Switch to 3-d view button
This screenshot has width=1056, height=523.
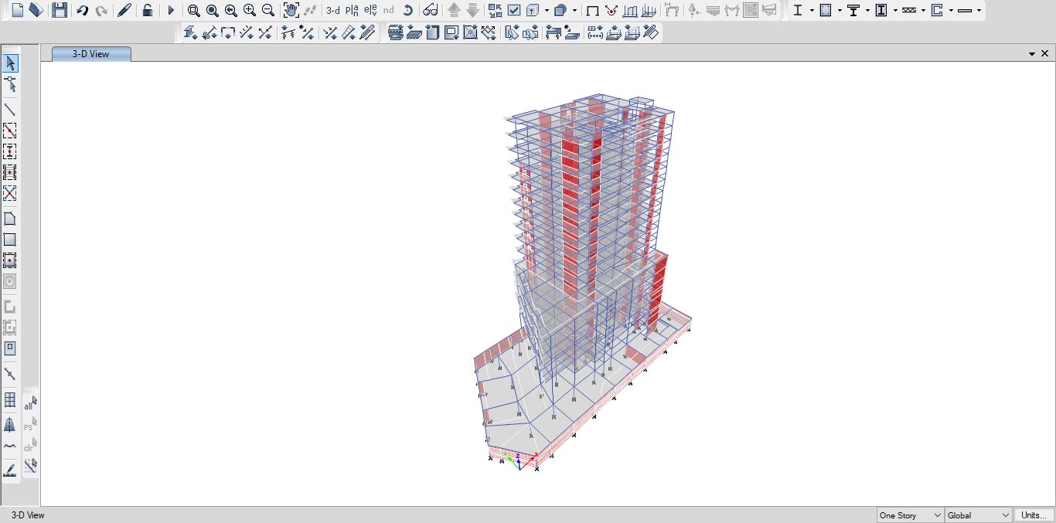[332, 10]
